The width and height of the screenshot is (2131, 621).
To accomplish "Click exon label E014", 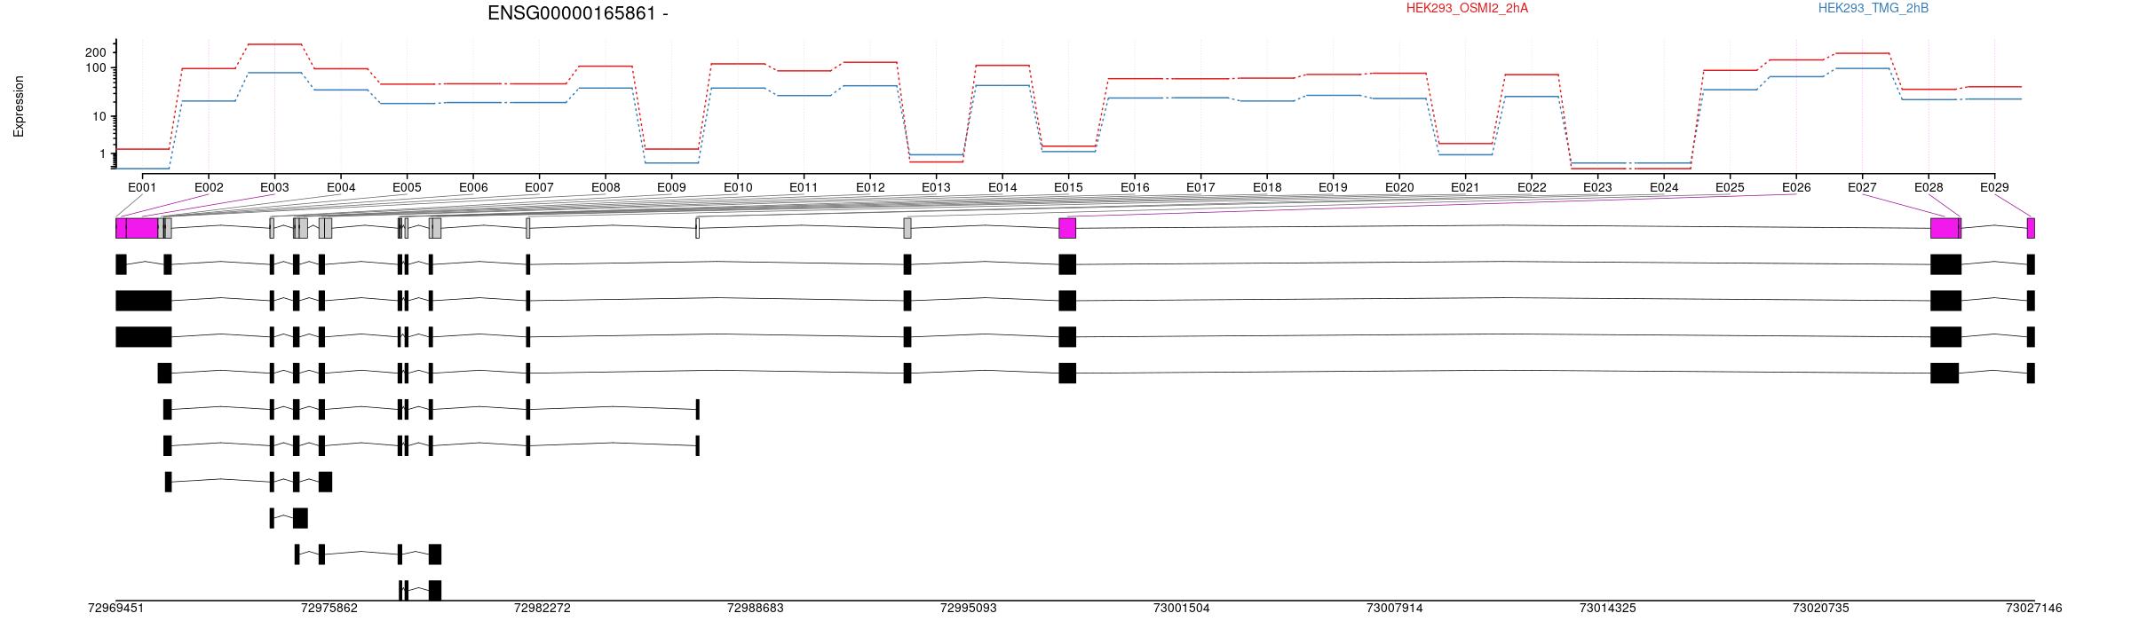I will pos(1002,187).
